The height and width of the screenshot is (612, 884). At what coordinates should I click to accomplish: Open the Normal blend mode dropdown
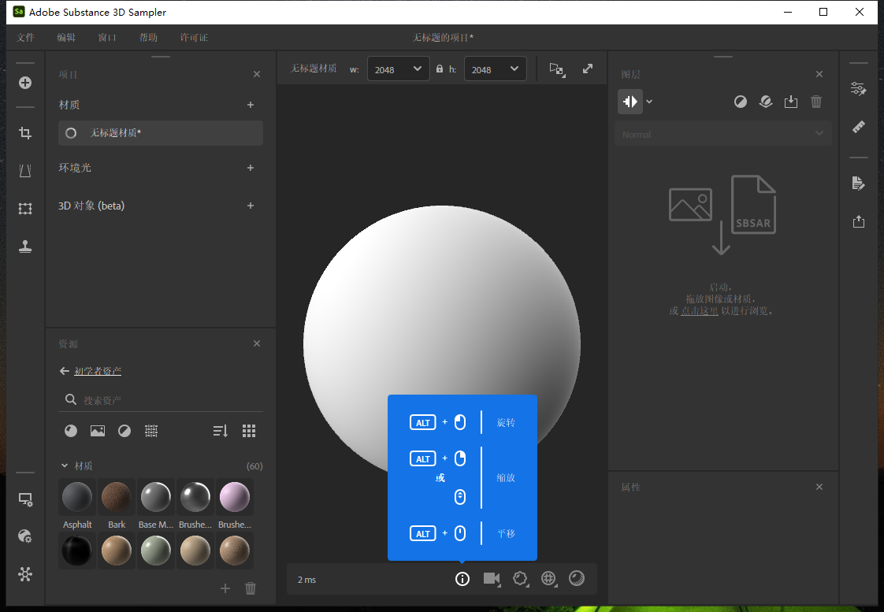722,134
